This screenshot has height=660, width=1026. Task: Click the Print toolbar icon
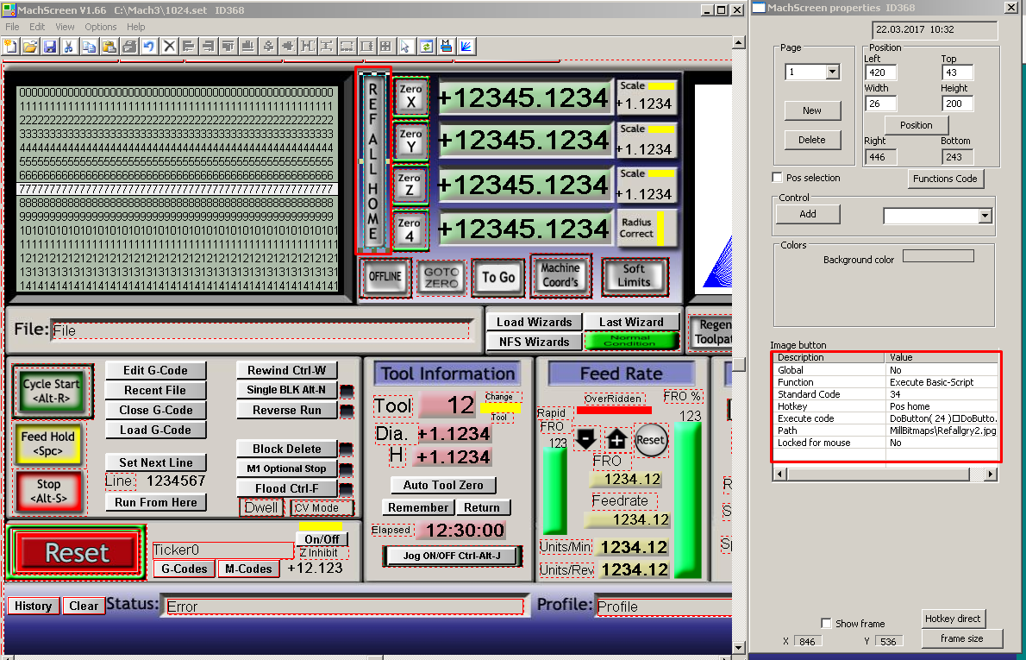coord(129,47)
